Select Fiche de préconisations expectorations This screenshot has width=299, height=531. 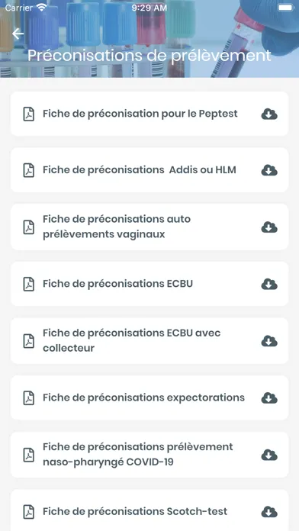149,397
